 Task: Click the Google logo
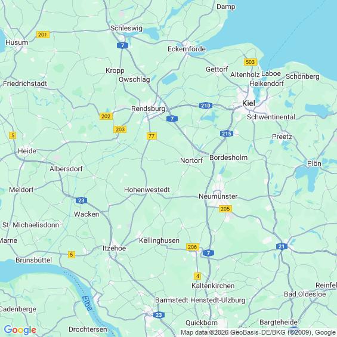(20, 330)
